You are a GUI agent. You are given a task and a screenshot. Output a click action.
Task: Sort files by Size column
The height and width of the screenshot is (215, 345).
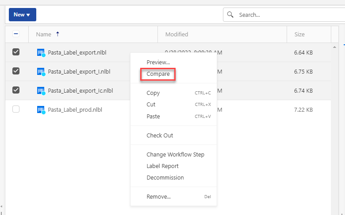coord(299,34)
